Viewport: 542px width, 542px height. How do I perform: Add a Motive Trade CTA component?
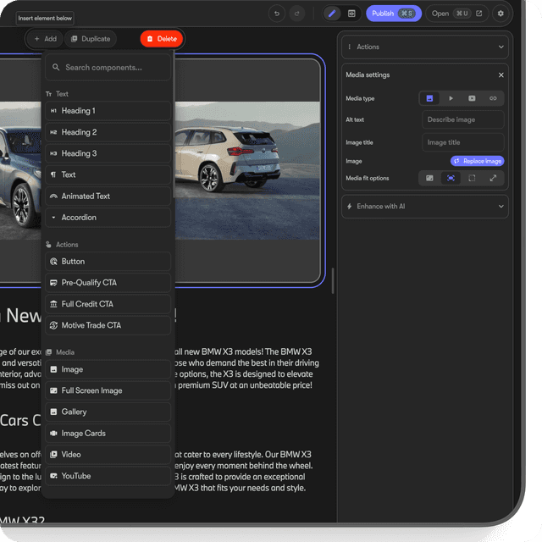[108, 325]
